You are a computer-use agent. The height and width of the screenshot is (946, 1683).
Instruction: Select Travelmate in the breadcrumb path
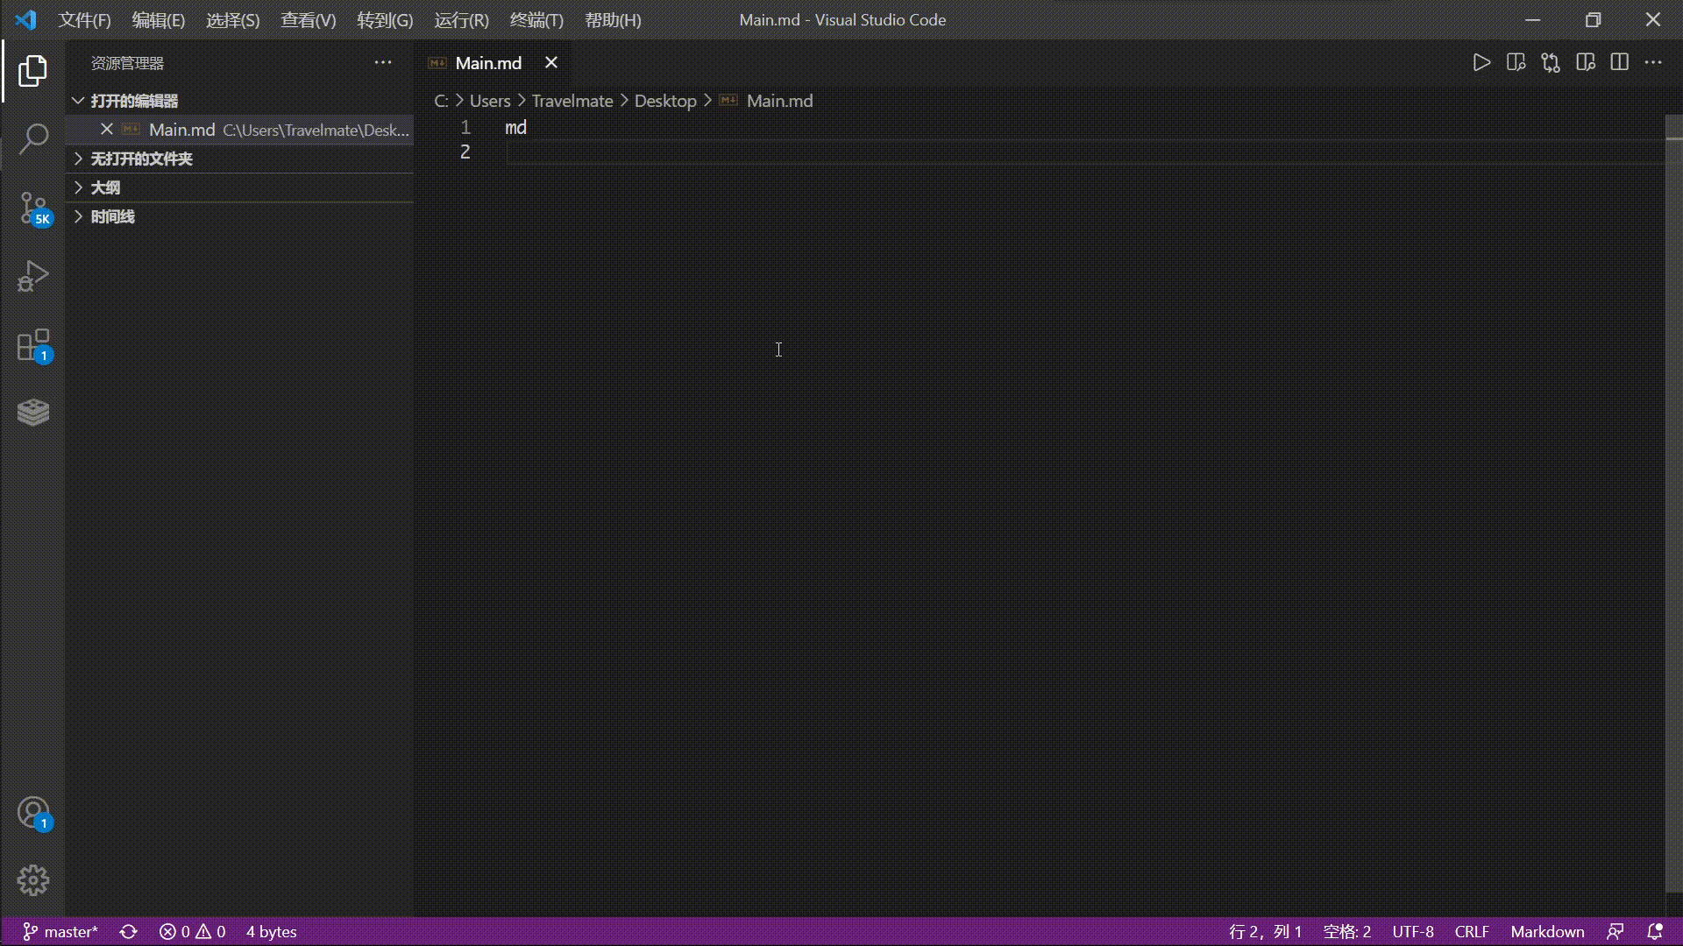pyautogui.click(x=572, y=101)
